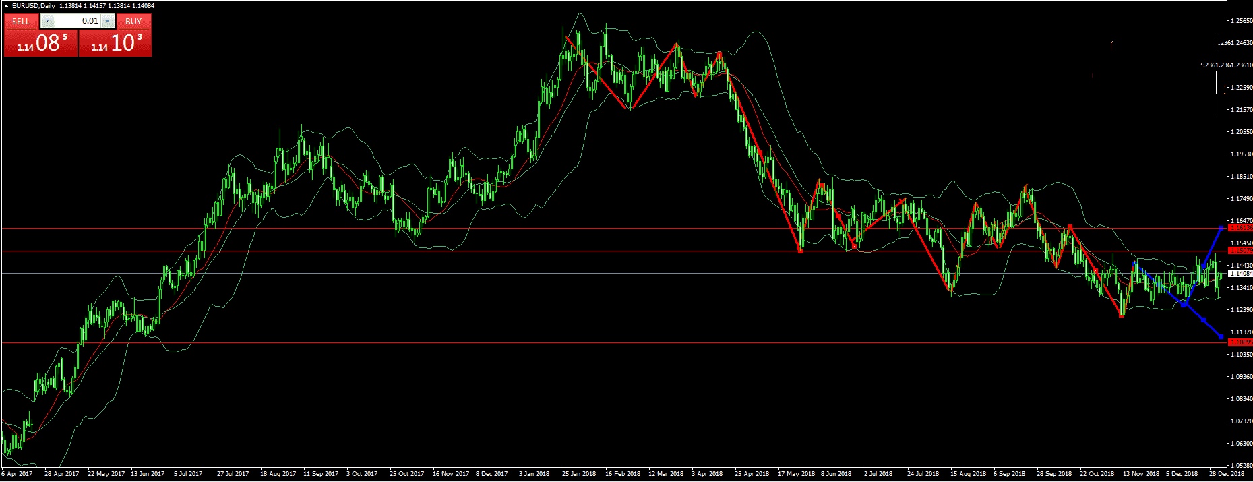The height and width of the screenshot is (482, 1253).
Task: Select the 1.16136 red price level label
Action: coord(1240,229)
